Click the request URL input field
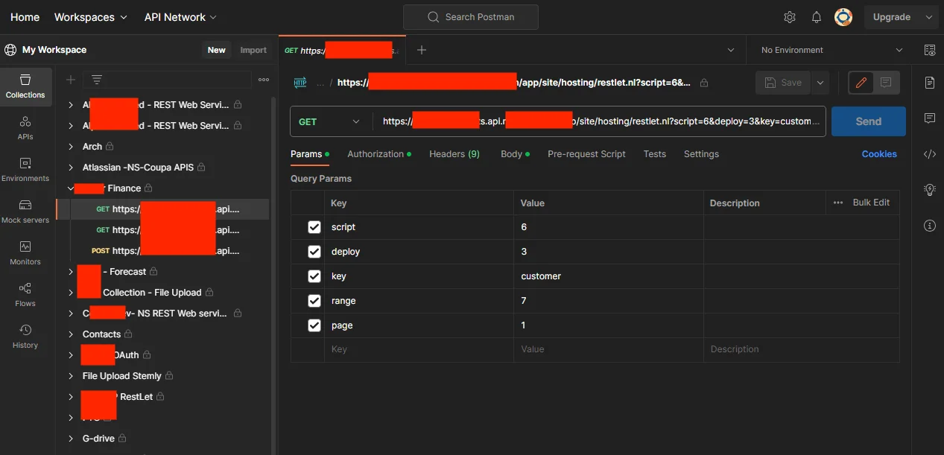This screenshot has width=944, height=455. point(601,121)
